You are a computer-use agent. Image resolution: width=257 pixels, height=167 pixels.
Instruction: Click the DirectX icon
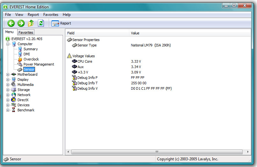point(14,100)
